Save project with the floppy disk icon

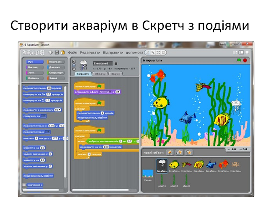coord(57,52)
